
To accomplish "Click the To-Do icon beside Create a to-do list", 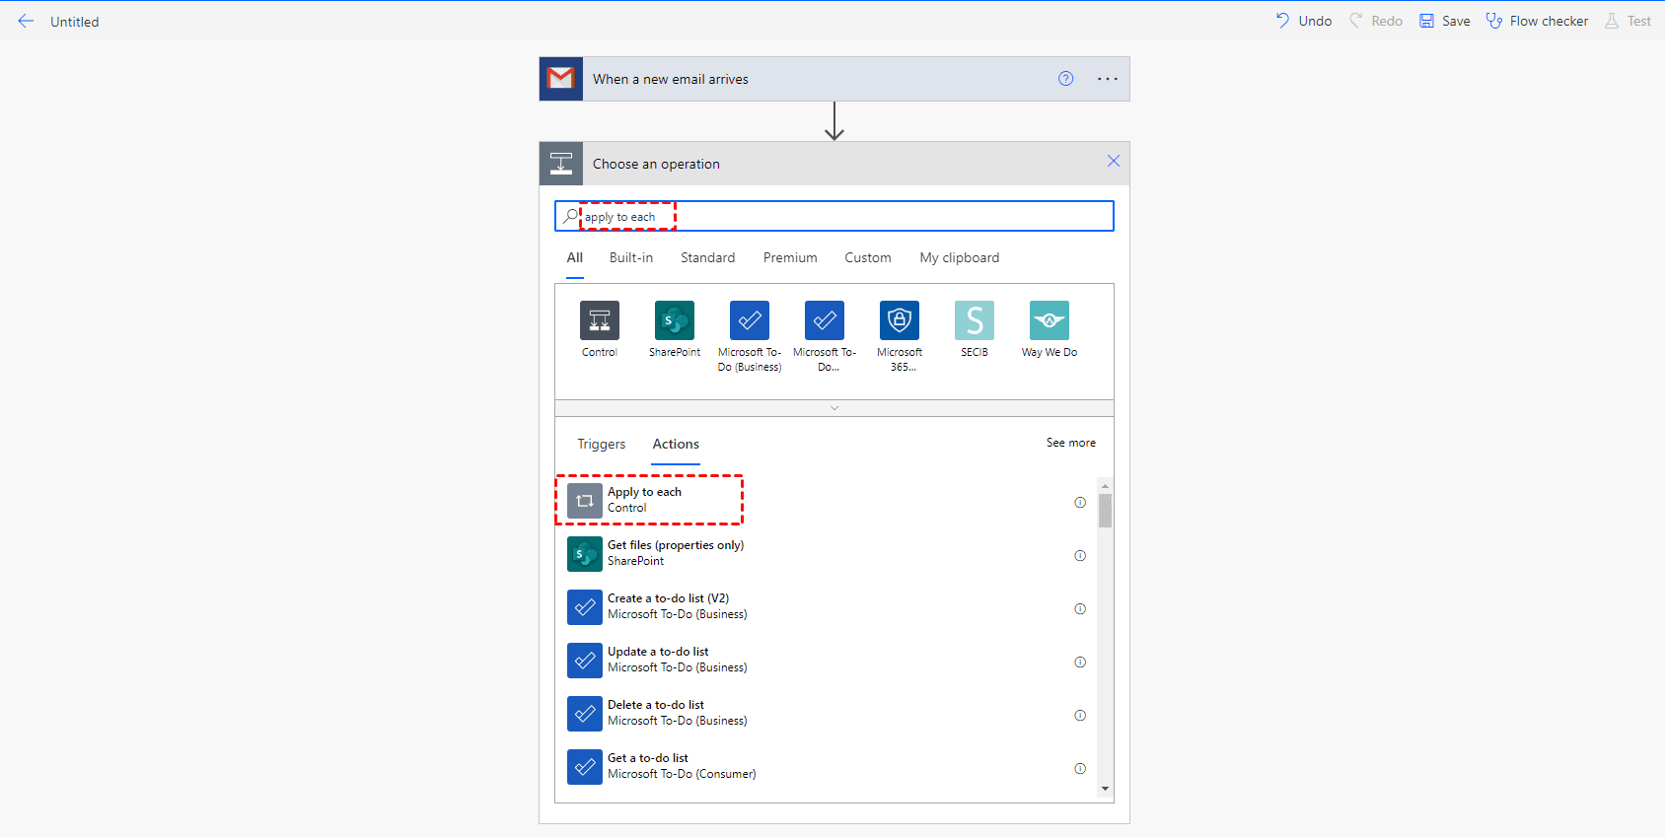I will click(x=585, y=607).
